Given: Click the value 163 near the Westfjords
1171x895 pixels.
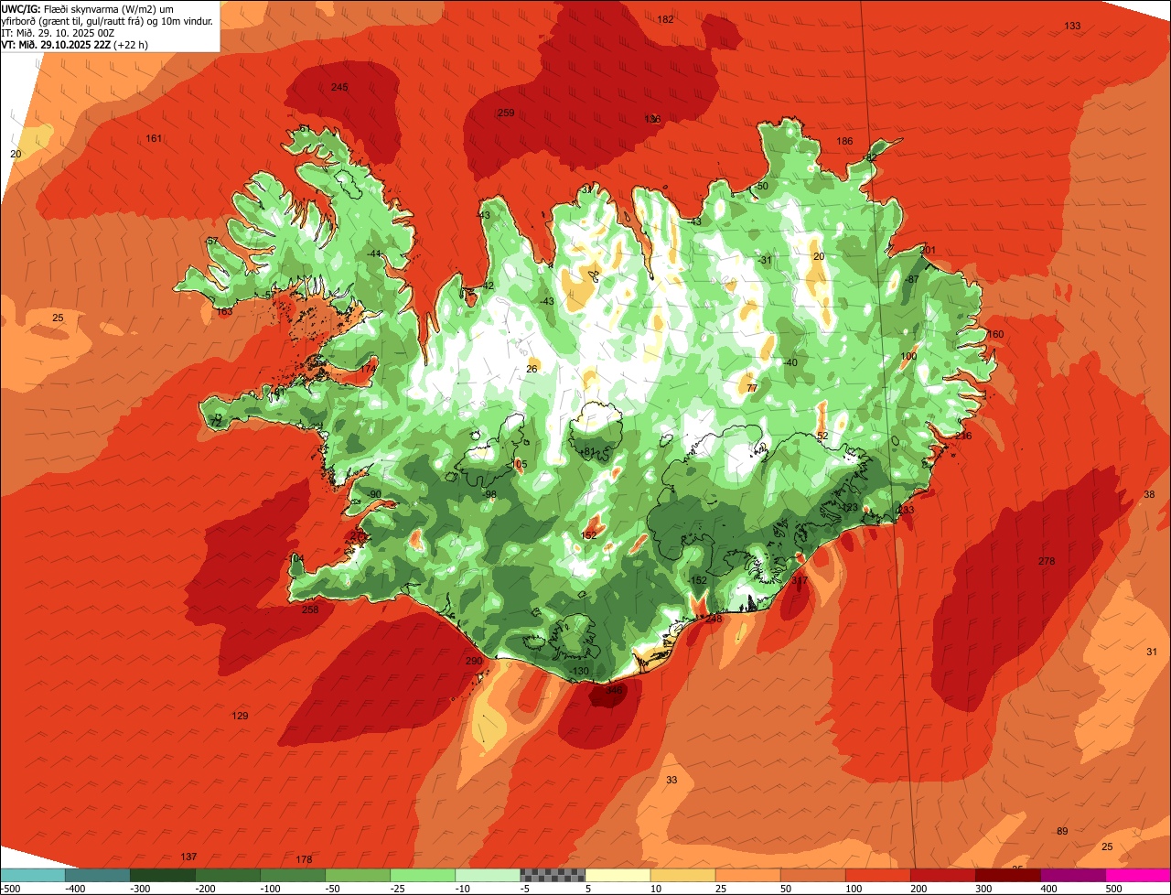Looking at the screenshot, I should click(x=224, y=312).
